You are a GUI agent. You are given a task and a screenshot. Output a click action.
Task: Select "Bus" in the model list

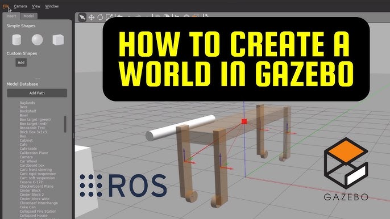pyautogui.click(x=23, y=136)
